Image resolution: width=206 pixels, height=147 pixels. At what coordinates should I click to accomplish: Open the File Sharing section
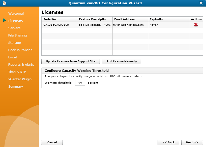18,35
